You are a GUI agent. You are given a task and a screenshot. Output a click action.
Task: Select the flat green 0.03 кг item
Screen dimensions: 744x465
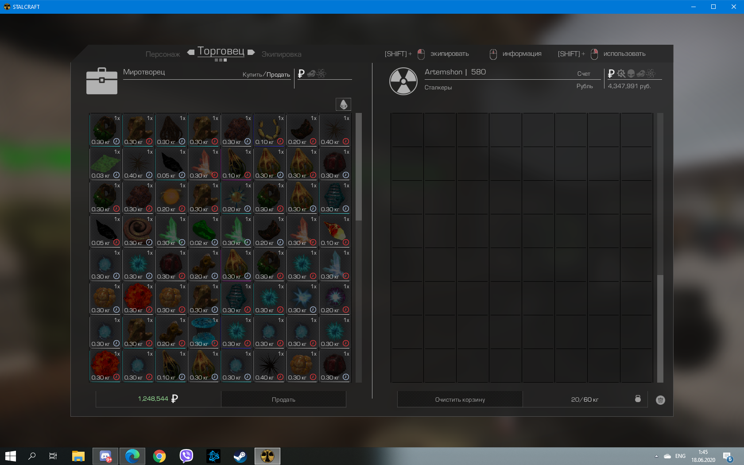tap(105, 163)
